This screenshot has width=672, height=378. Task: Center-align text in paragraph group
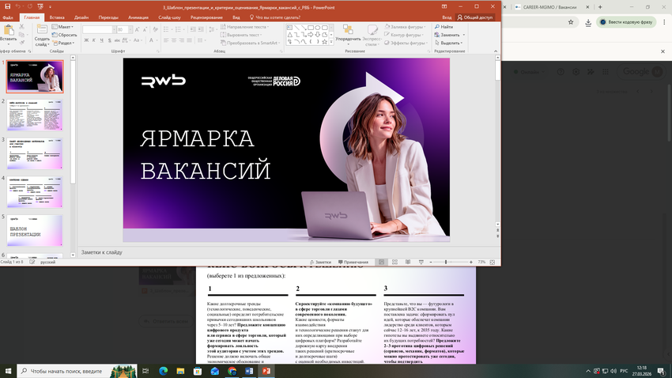174,40
